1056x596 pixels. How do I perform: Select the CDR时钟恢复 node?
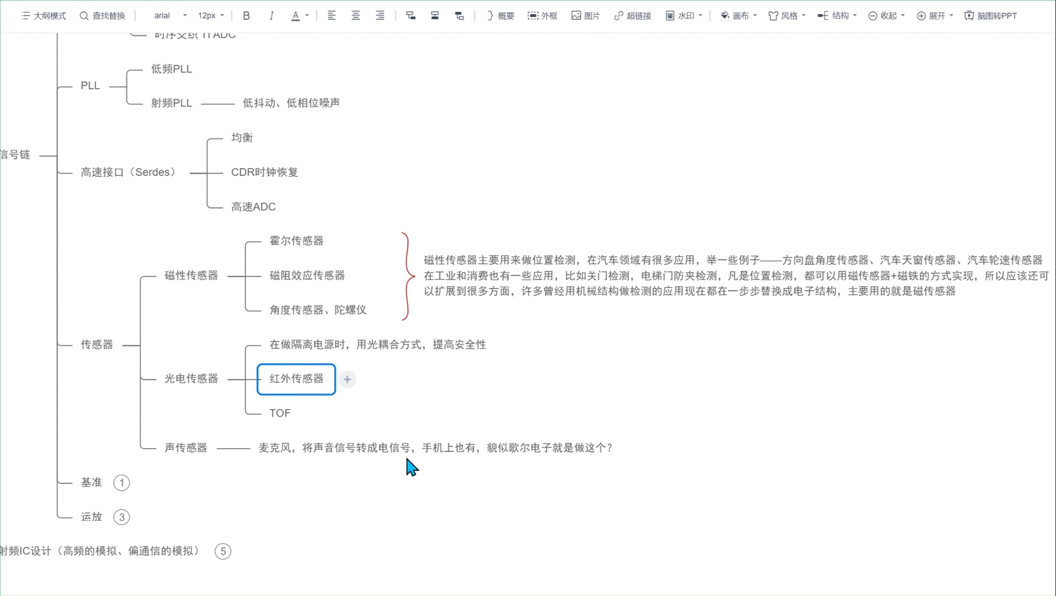click(265, 172)
